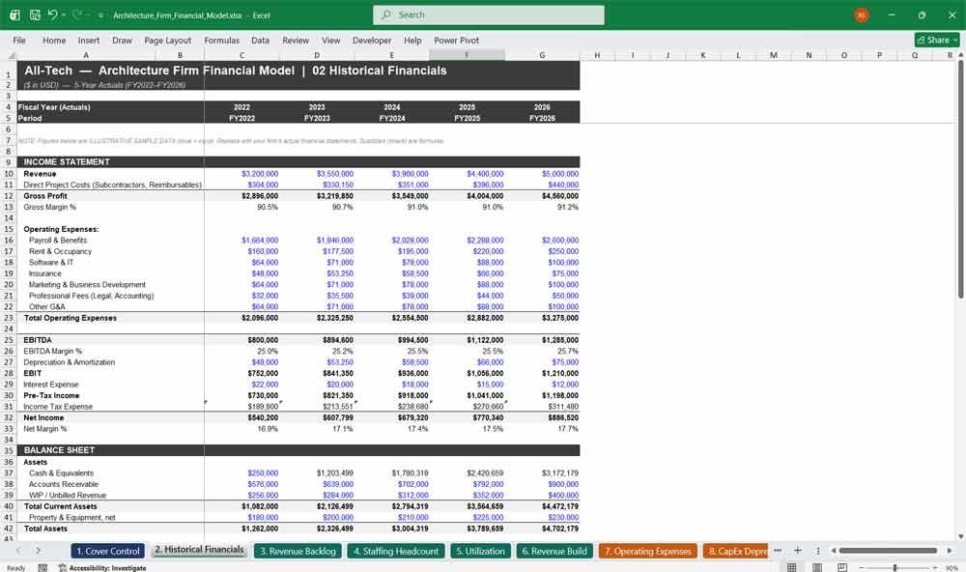Click the Share button
This screenshot has height=572, width=966.
click(x=937, y=40)
